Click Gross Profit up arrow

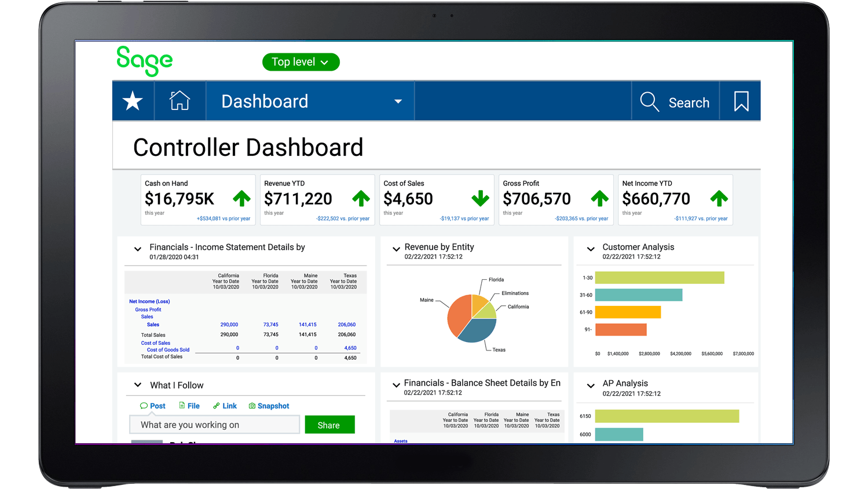[600, 199]
